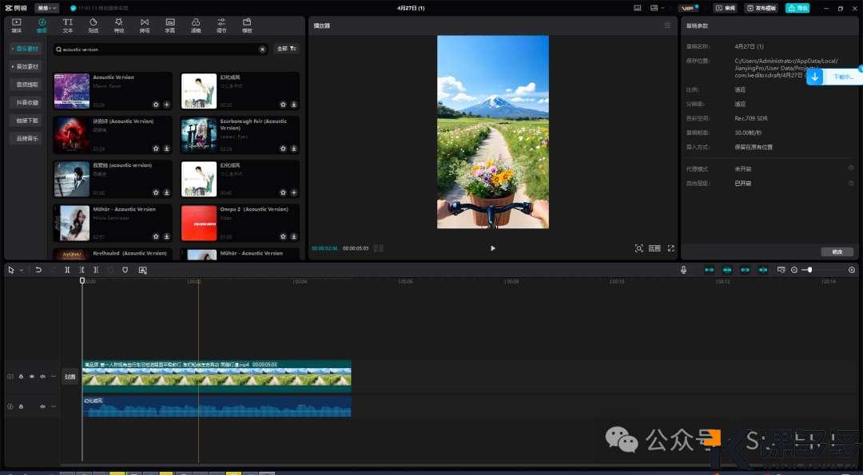863x475 pixels.
Task: Expand the pointer tool selection dropdown
Action: [x=22, y=270]
